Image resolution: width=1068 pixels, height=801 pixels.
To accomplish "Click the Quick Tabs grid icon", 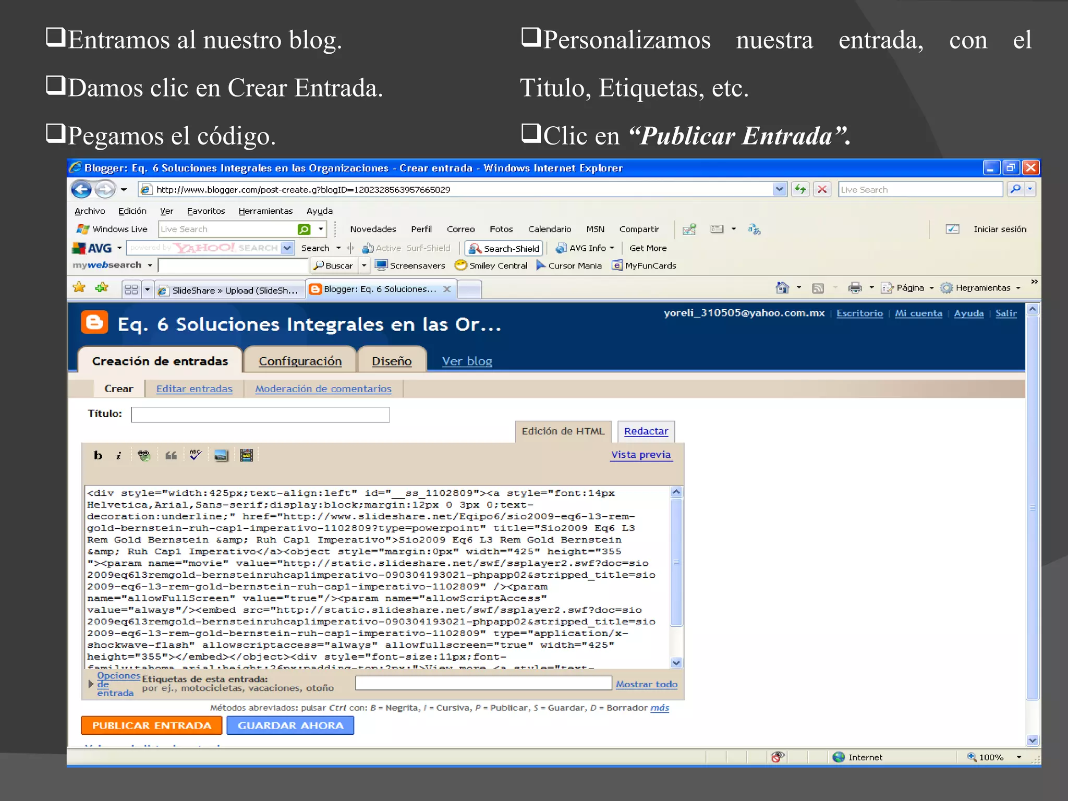I will click(131, 289).
